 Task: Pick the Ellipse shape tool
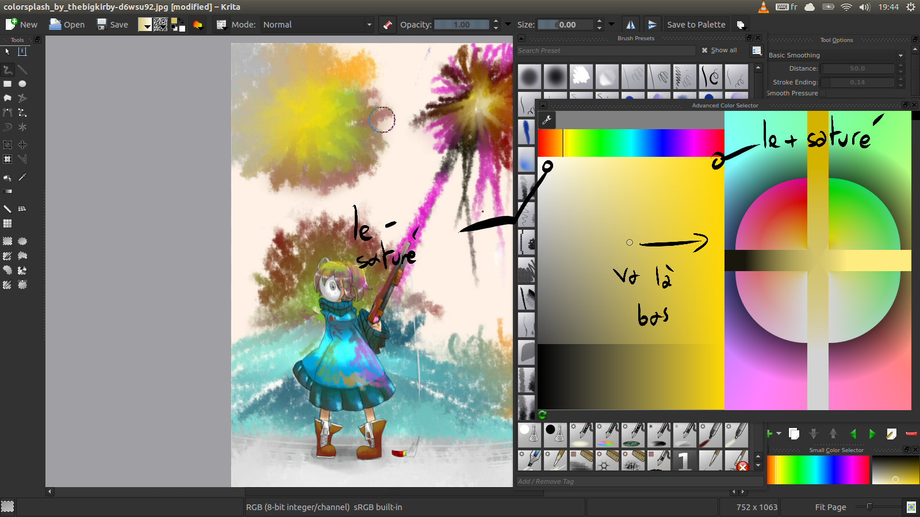(x=22, y=84)
